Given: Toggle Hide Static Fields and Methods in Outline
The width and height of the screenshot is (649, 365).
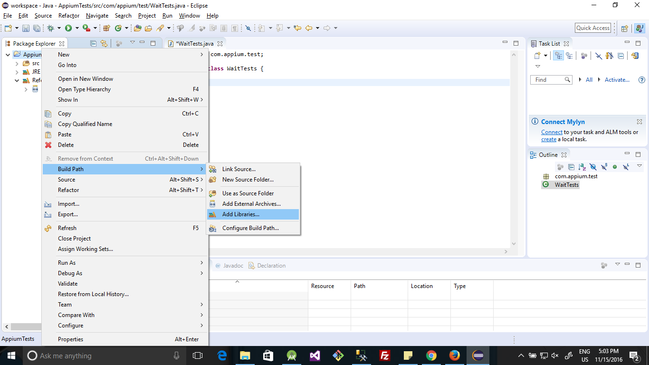Looking at the screenshot, I should coord(604,167).
